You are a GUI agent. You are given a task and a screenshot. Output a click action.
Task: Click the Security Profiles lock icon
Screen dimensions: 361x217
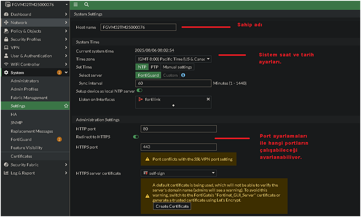[x=6, y=39]
